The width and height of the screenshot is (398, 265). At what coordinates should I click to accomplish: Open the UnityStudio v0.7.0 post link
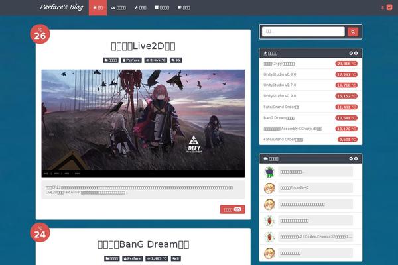[x=280, y=85]
